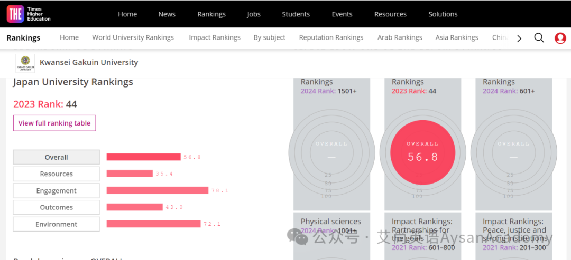Viewport: 571px width, 260px height.
Task: Select the Overall score tab
Action: 57,157
